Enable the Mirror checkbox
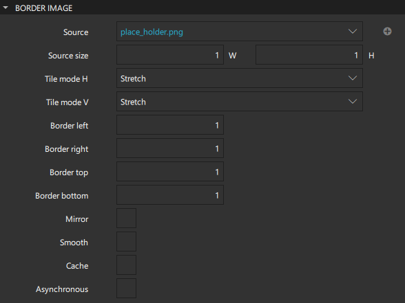The width and height of the screenshot is (405, 303). click(126, 218)
